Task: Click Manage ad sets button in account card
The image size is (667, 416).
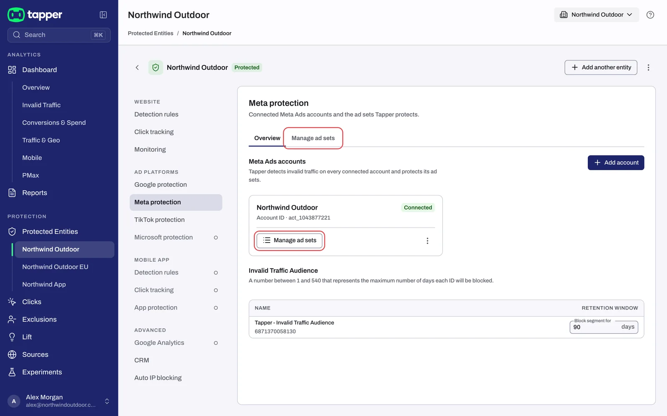Action: (289, 240)
